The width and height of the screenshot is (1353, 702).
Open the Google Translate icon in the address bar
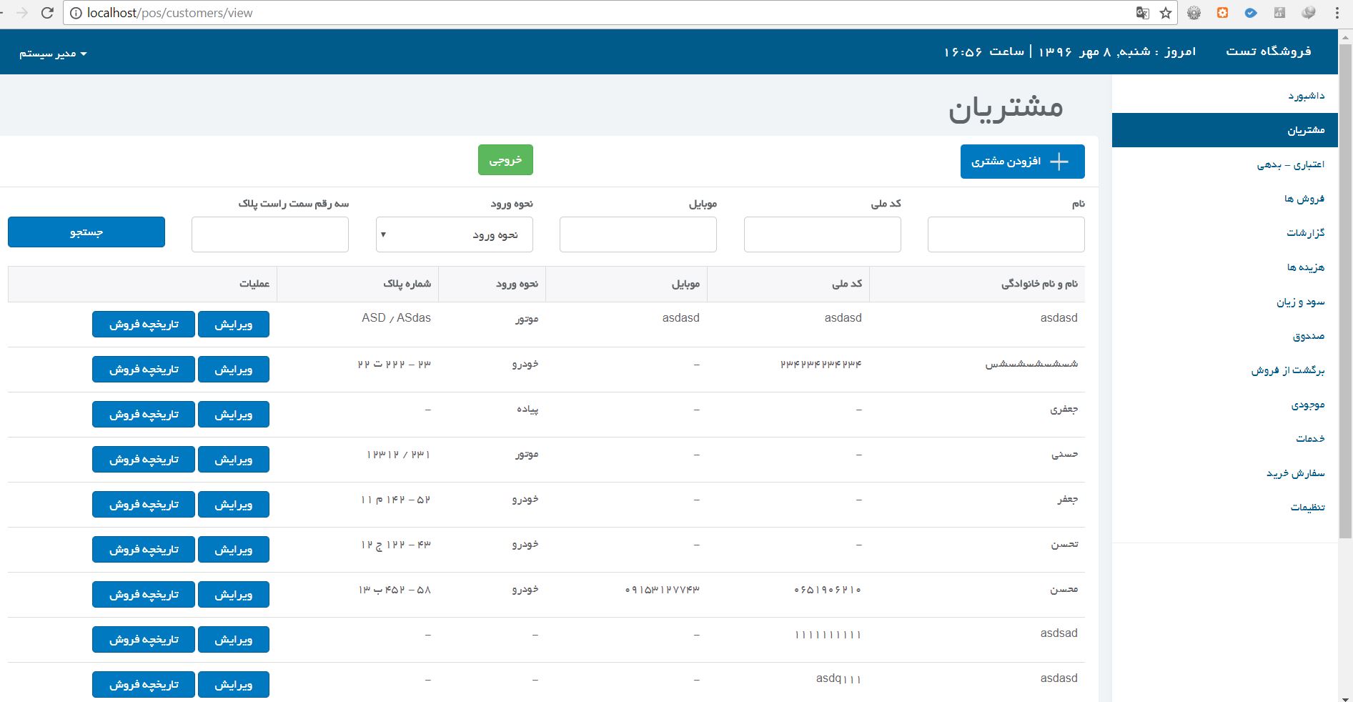coord(1142,13)
